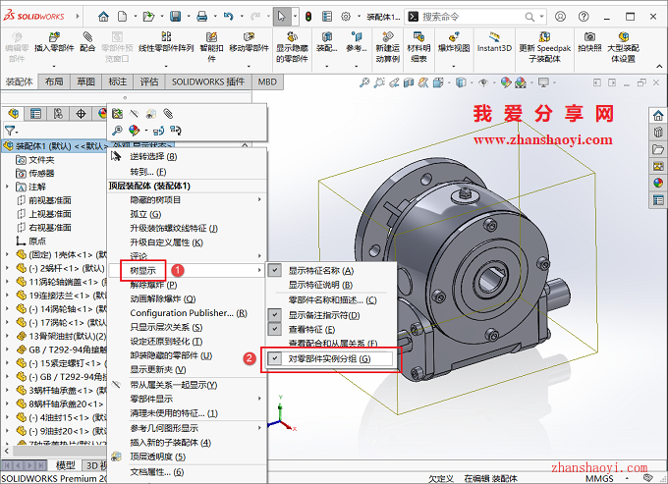Open PropertyManager tab icon in panel
Image resolution: width=668 pixels, height=484 pixels.
(x=35, y=114)
